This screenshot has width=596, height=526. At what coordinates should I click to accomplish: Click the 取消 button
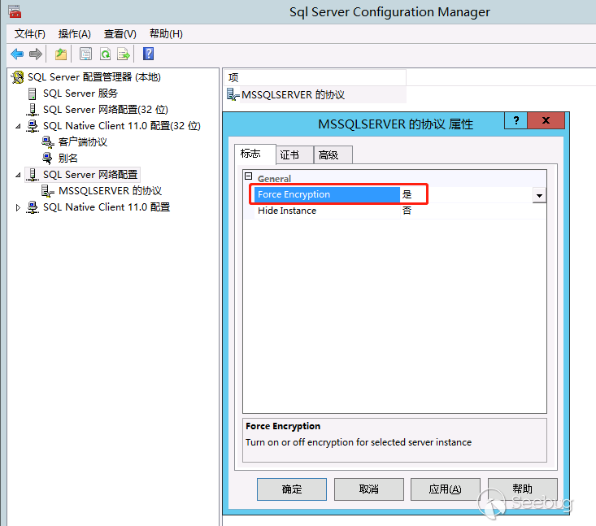pos(368,489)
